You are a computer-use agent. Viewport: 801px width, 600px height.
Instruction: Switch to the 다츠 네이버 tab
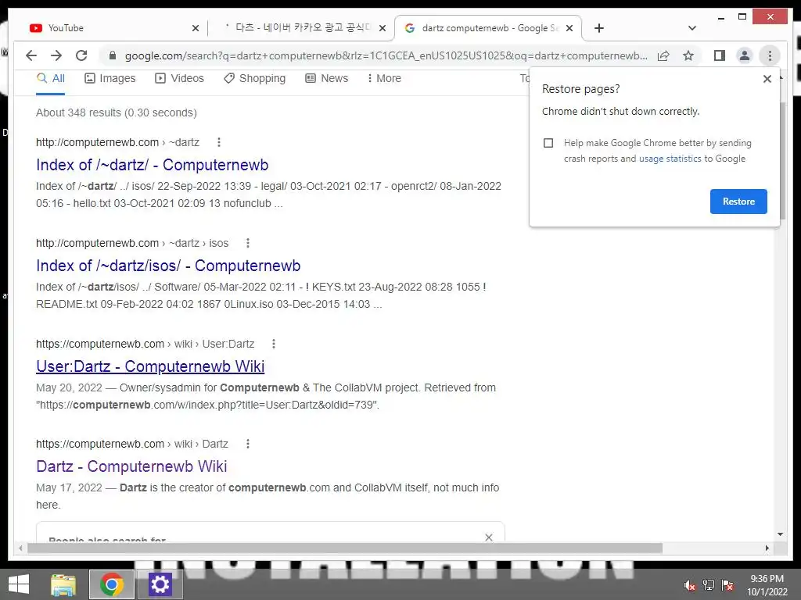[301, 28]
